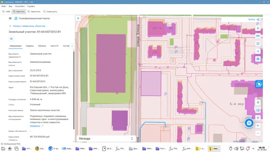Viewport: 270px width, 152px height.
Task: Click the улица Еляна street label on map
Action: click(138, 35)
